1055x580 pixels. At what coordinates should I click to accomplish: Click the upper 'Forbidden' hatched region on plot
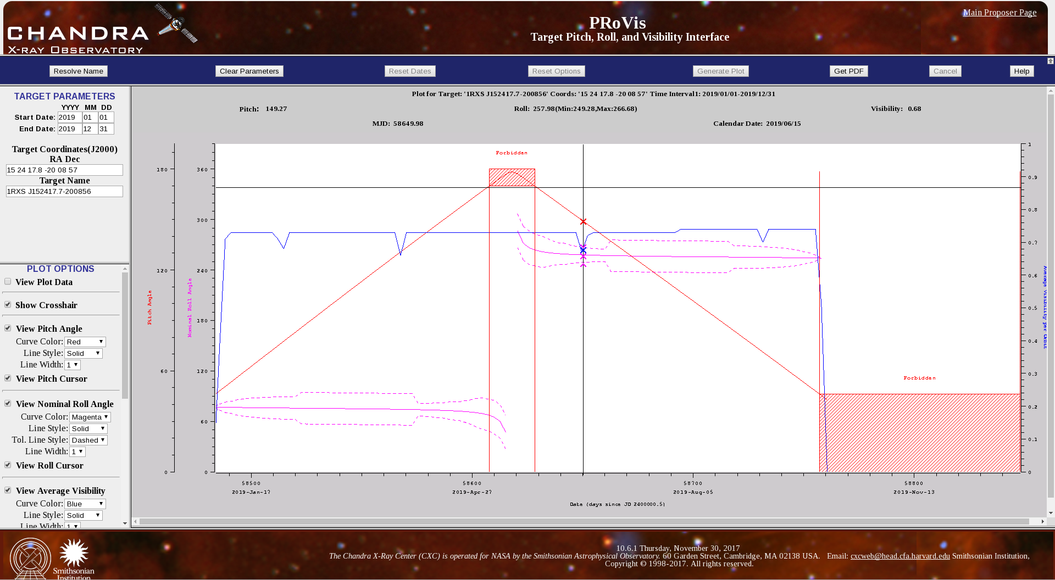pos(512,177)
